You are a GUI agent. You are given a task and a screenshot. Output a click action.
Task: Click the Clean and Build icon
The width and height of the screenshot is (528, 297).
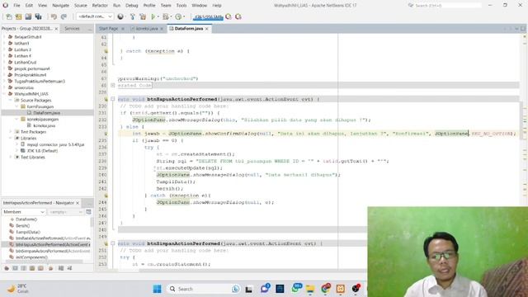point(143,16)
